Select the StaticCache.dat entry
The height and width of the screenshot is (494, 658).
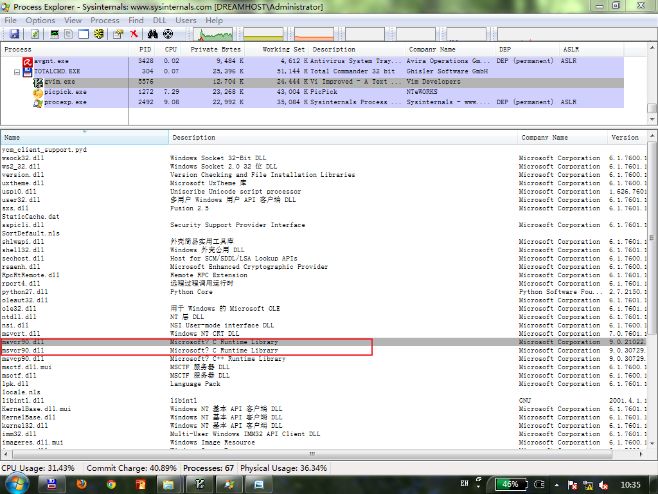click(31, 216)
